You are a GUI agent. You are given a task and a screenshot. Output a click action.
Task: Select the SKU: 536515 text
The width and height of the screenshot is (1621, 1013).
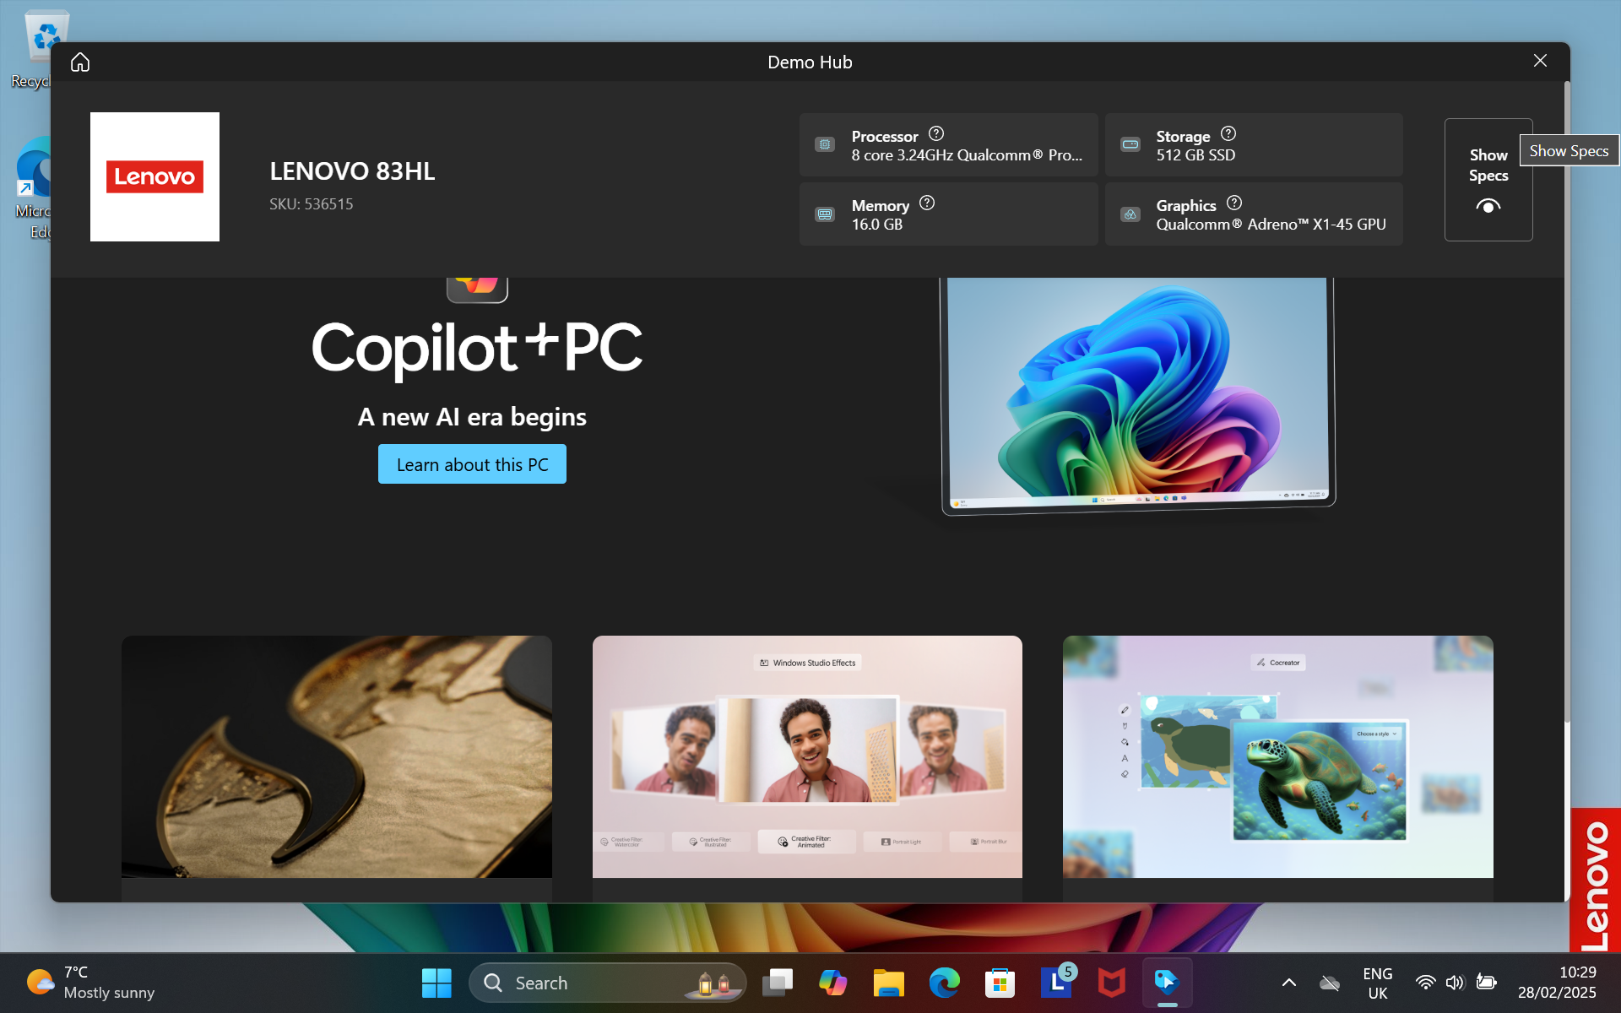pos(311,204)
